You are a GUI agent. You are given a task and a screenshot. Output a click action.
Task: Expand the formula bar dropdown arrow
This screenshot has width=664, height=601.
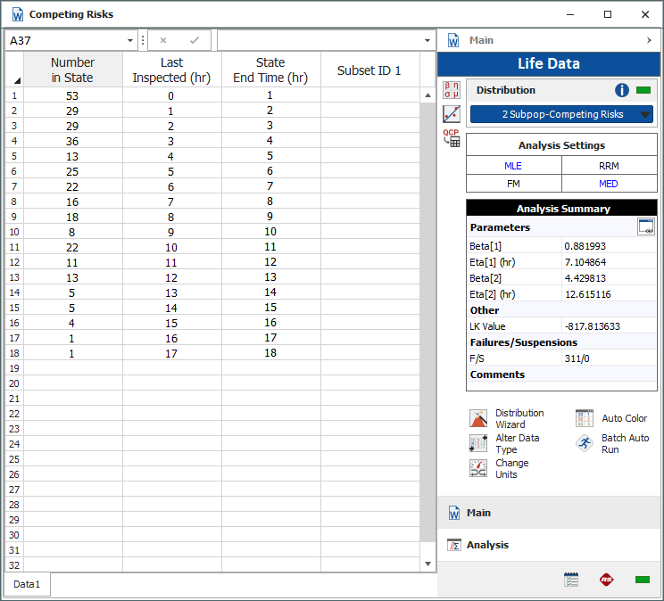pyautogui.click(x=427, y=40)
